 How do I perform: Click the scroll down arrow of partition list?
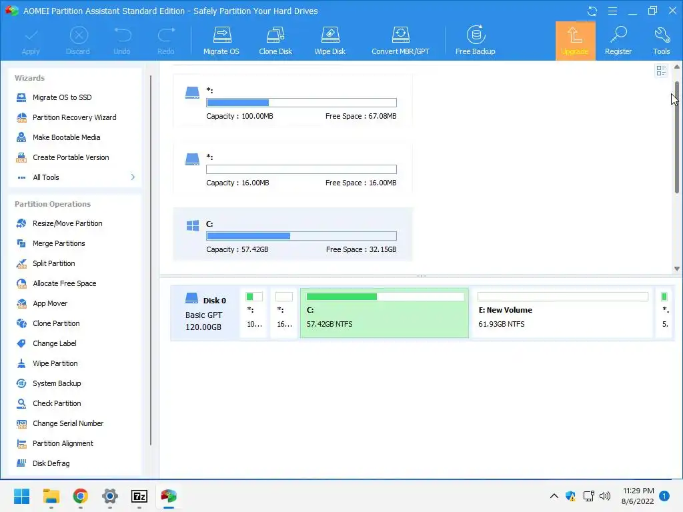pyautogui.click(x=676, y=269)
